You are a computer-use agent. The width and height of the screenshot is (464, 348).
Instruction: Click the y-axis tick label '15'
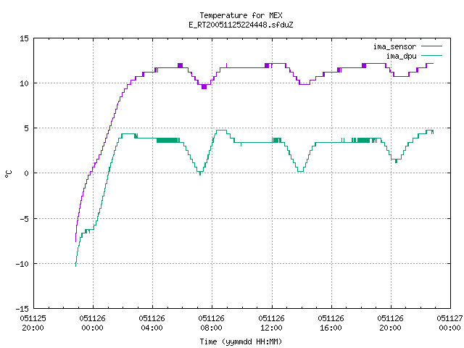pyautogui.click(x=24, y=38)
